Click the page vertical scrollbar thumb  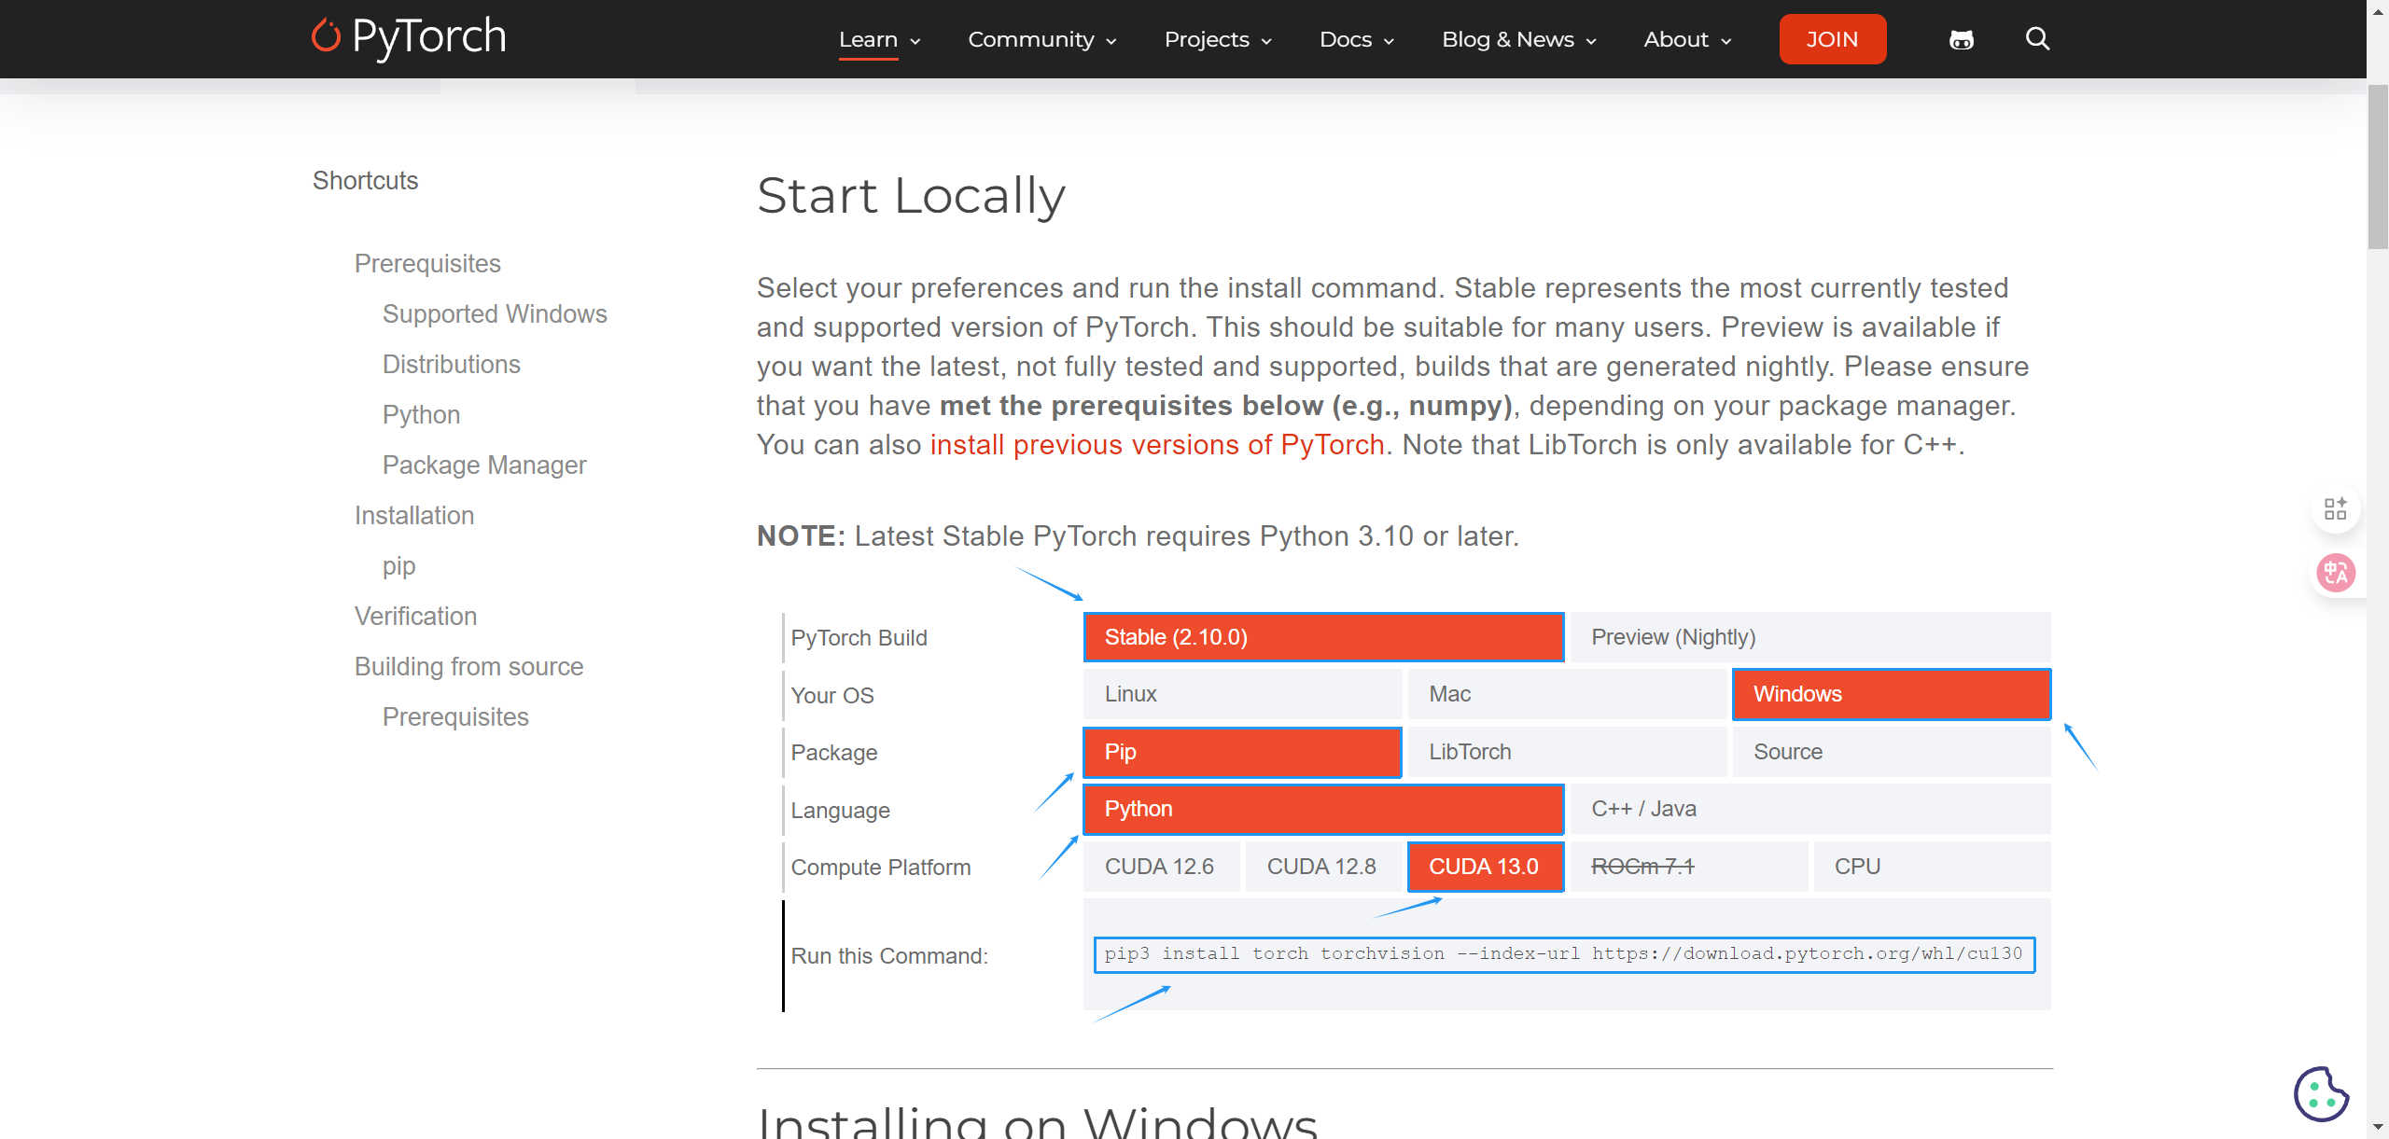[x=2377, y=168]
